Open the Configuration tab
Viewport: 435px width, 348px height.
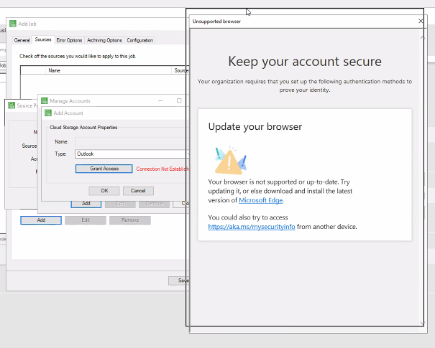(x=139, y=40)
